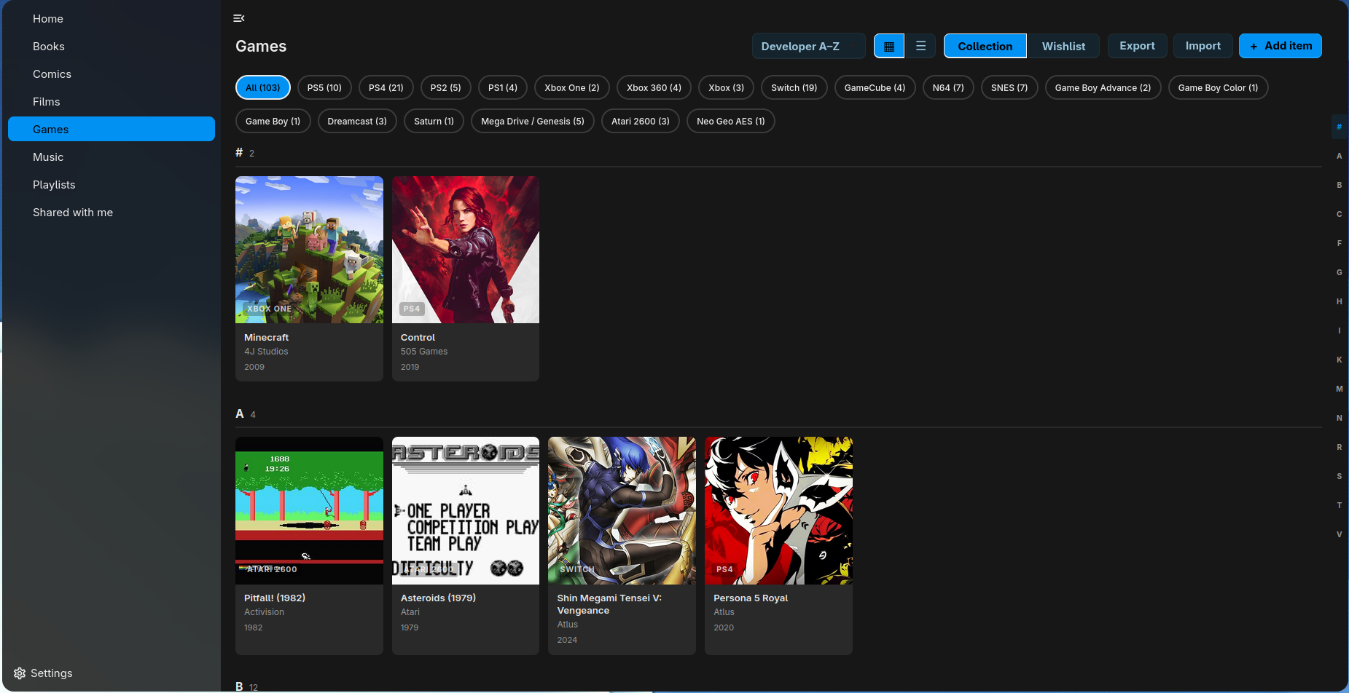Filter by Xbox (3) chip

tap(727, 87)
